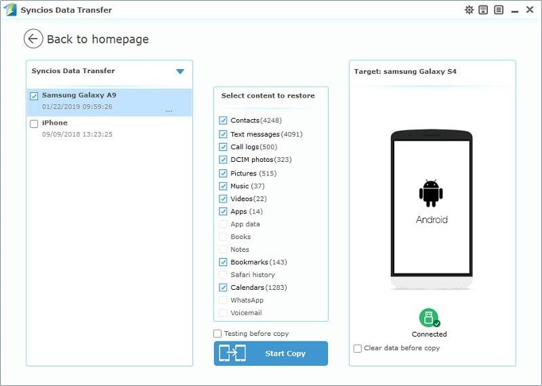Expand the Syncios Data Transfer dropdown arrow
Screen dimensions: 542x386
coord(180,71)
